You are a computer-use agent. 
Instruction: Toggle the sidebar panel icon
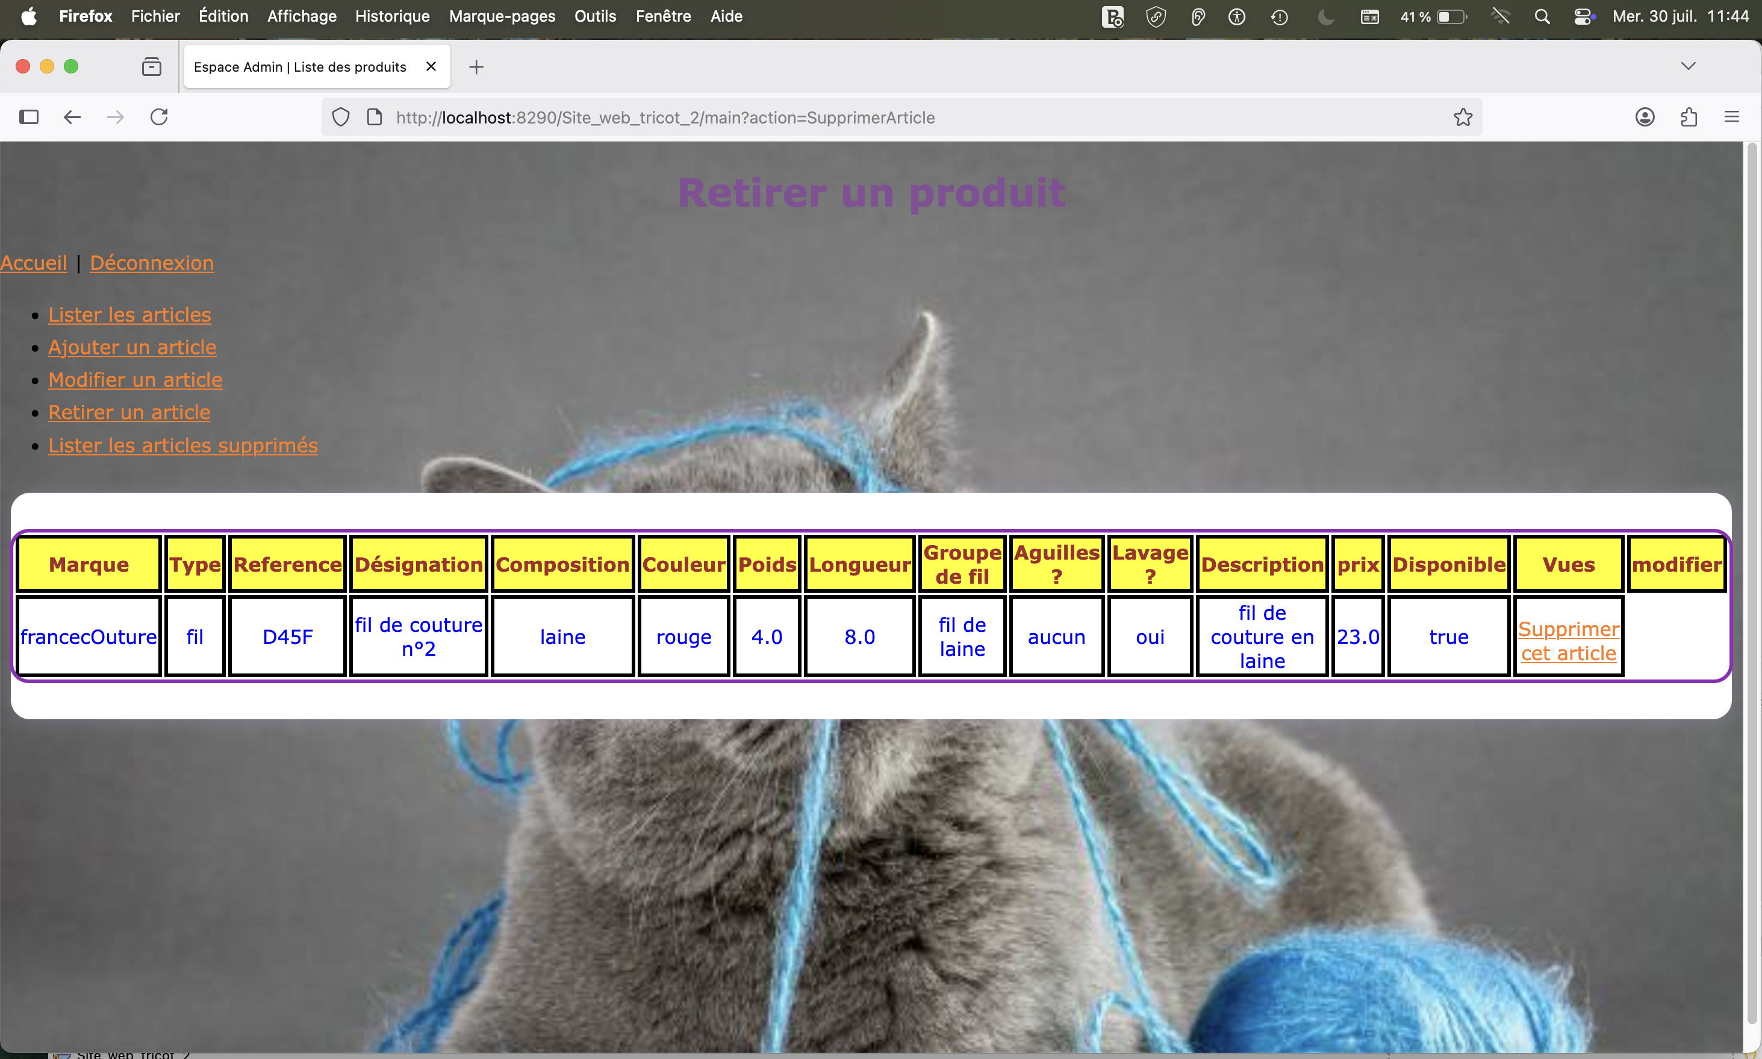coord(28,117)
